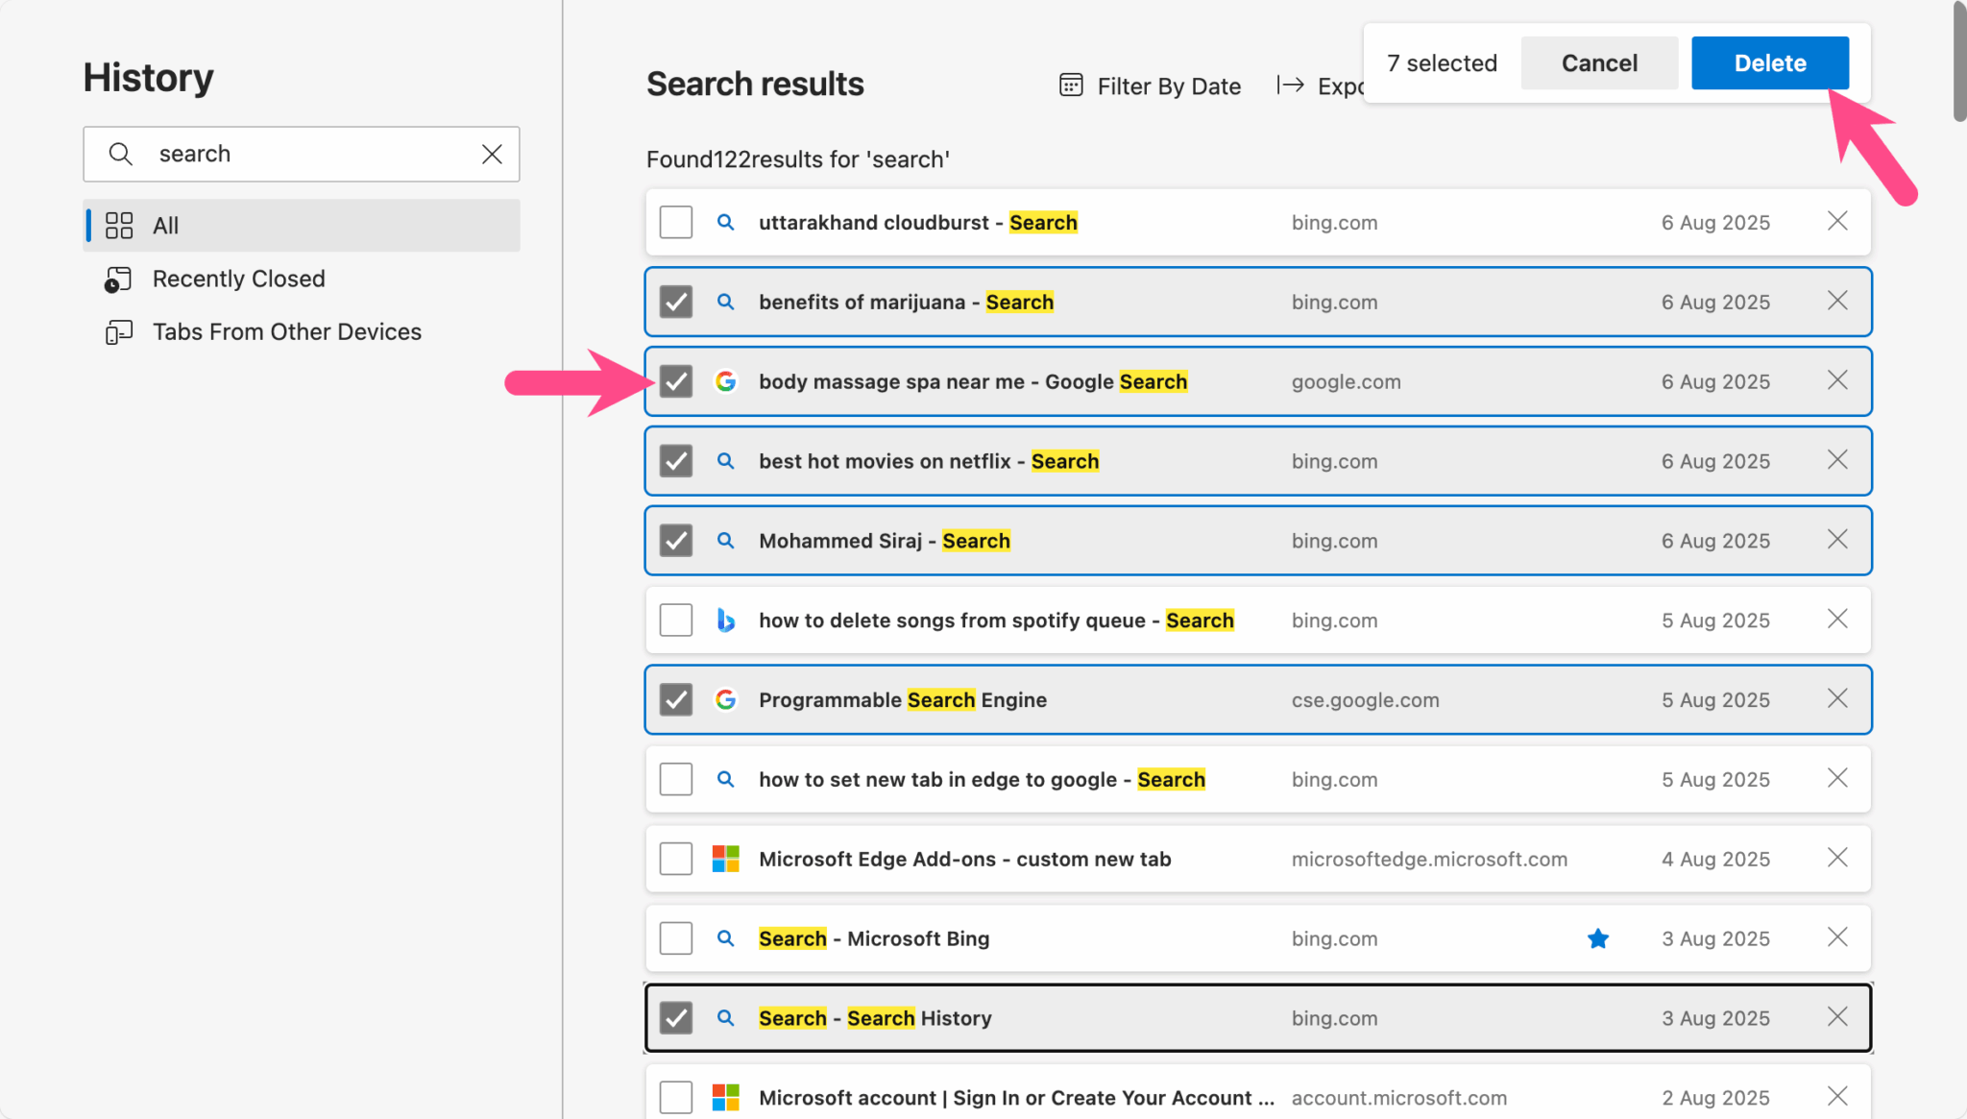
Task: Click the clock icon beside Recently Closed
Action: 118,280
